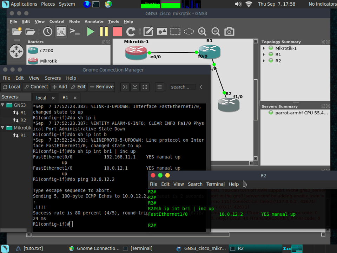Collapse the Mikrotik group in Servers tree
Viewport: 337px width, 253px height.
[x=2, y=128]
